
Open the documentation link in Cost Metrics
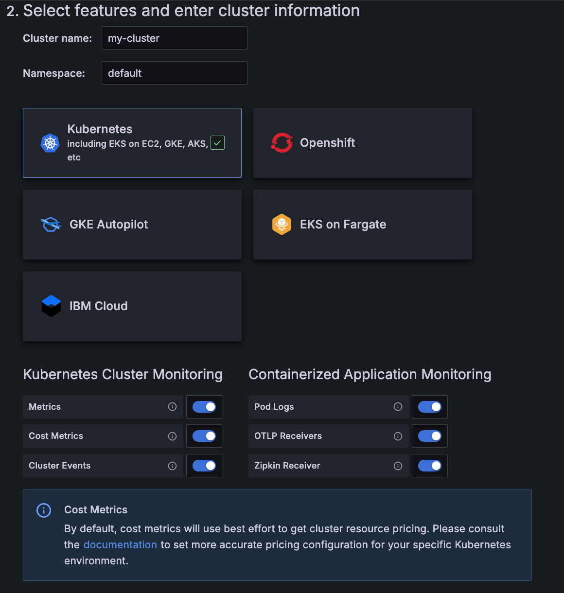pos(120,545)
